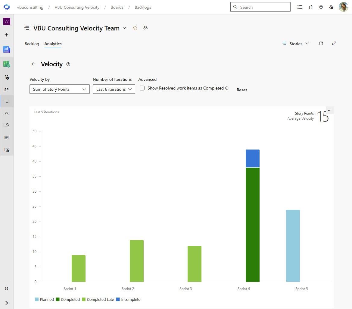Image resolution: width=352 pixels, height=309 pixels.
Task: Click Sprint 4 Incomplete blue bar segment
Action: [x=253, y=159]
